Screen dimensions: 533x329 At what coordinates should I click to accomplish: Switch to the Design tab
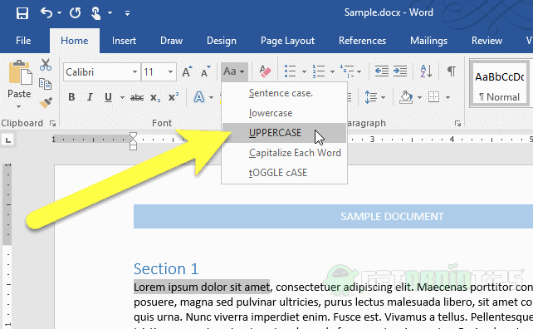[222, 41]
